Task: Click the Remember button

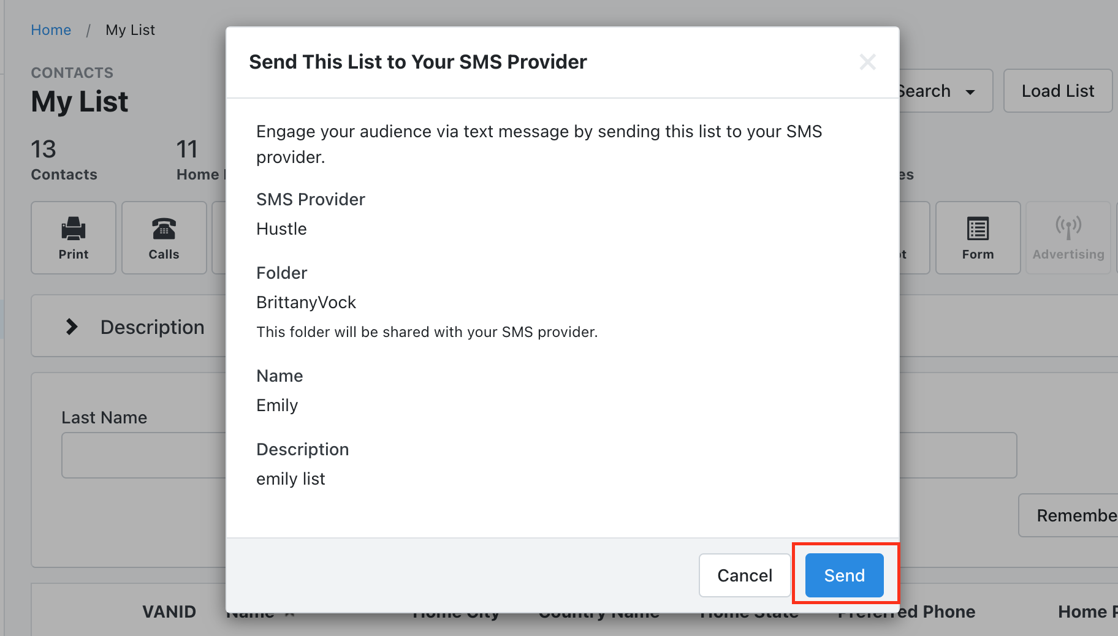Action: (x=1070, y=515)
